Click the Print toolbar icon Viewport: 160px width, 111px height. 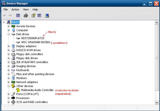(26, 15)
